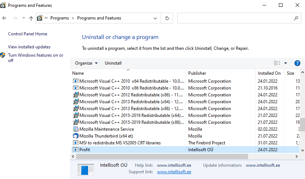305x179 pixels.
Task: Select Visual C++ 2013 Redistributable (x86) icon
Action: click(75, 109)
